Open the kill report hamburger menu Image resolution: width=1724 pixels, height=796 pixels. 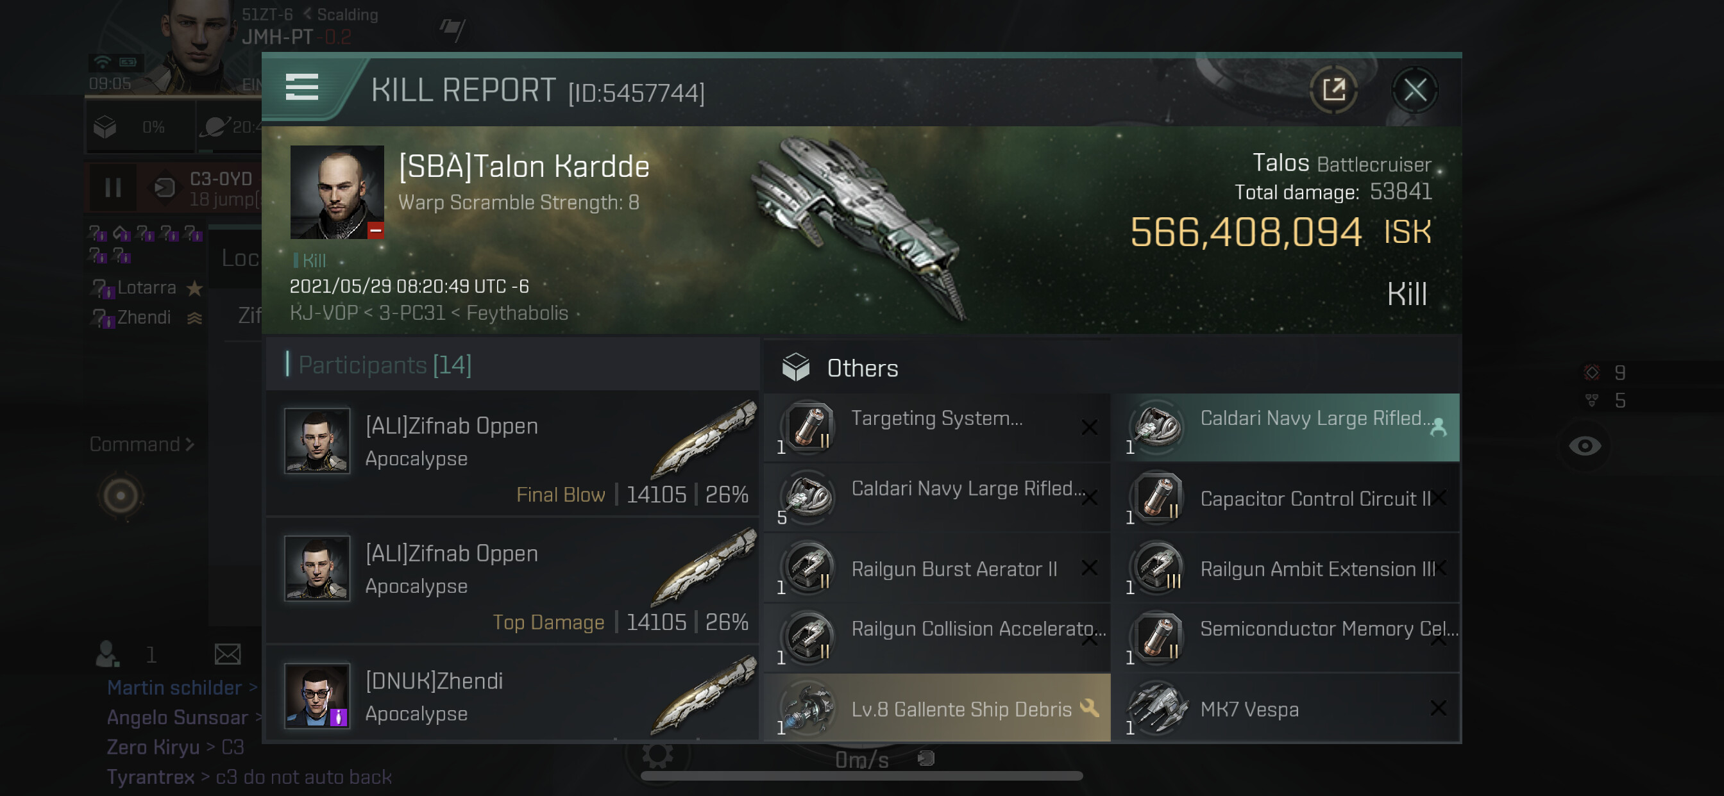pos(302,88)
